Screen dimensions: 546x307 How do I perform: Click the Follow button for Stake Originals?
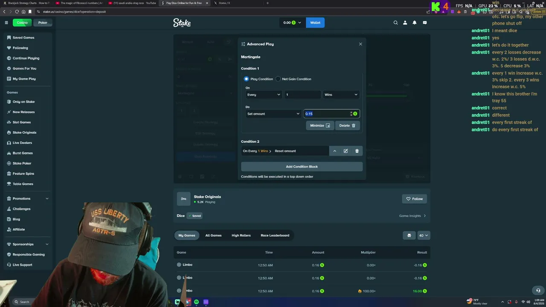click(x=415, y=199)
